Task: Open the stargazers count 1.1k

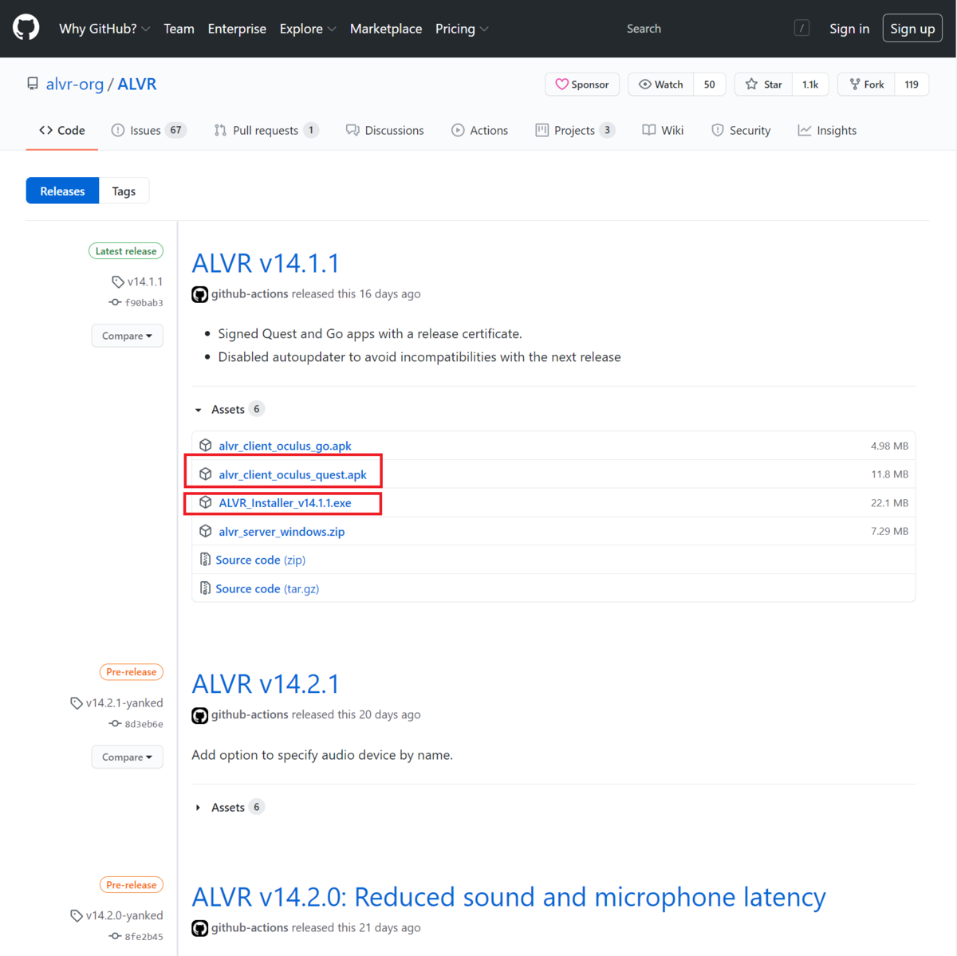Action: click(810, 85)
